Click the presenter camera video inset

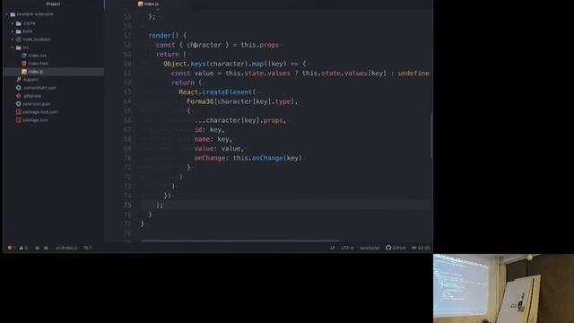(x=503, y=288)
